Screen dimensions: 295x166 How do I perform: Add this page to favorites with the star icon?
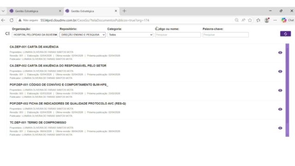(x=250, y=20)
